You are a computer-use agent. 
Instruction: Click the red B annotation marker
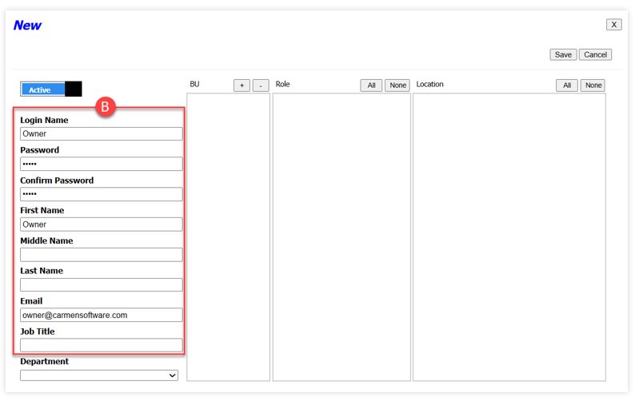(x=106, y=107)
